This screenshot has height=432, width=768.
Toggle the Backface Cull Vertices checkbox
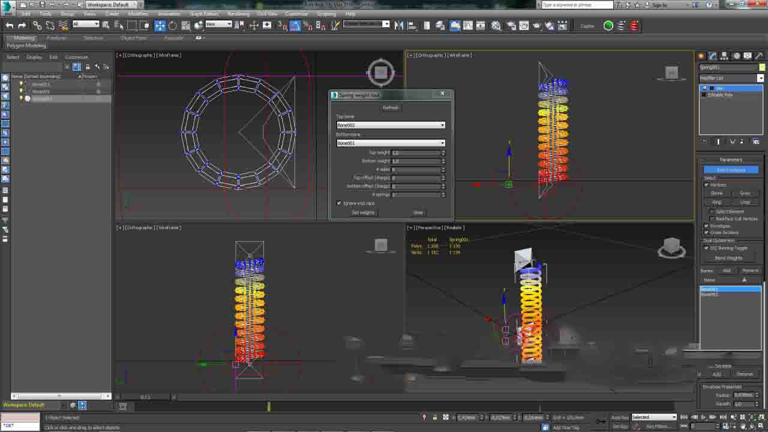712,218
